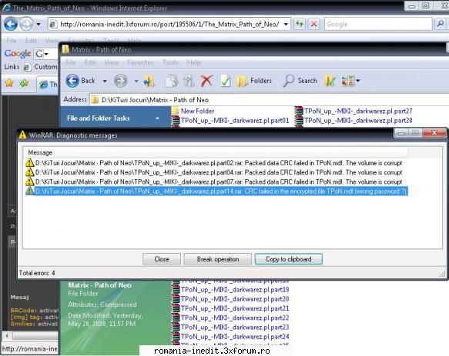
Task: Click the IE horizontal scrollbar left arrow
Action: click(7, 335)
